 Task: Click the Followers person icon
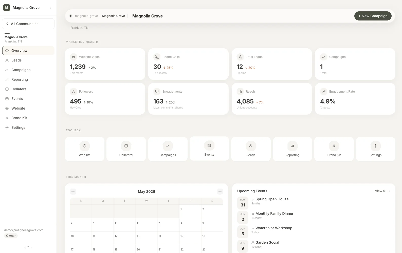(x=74, y=92)
